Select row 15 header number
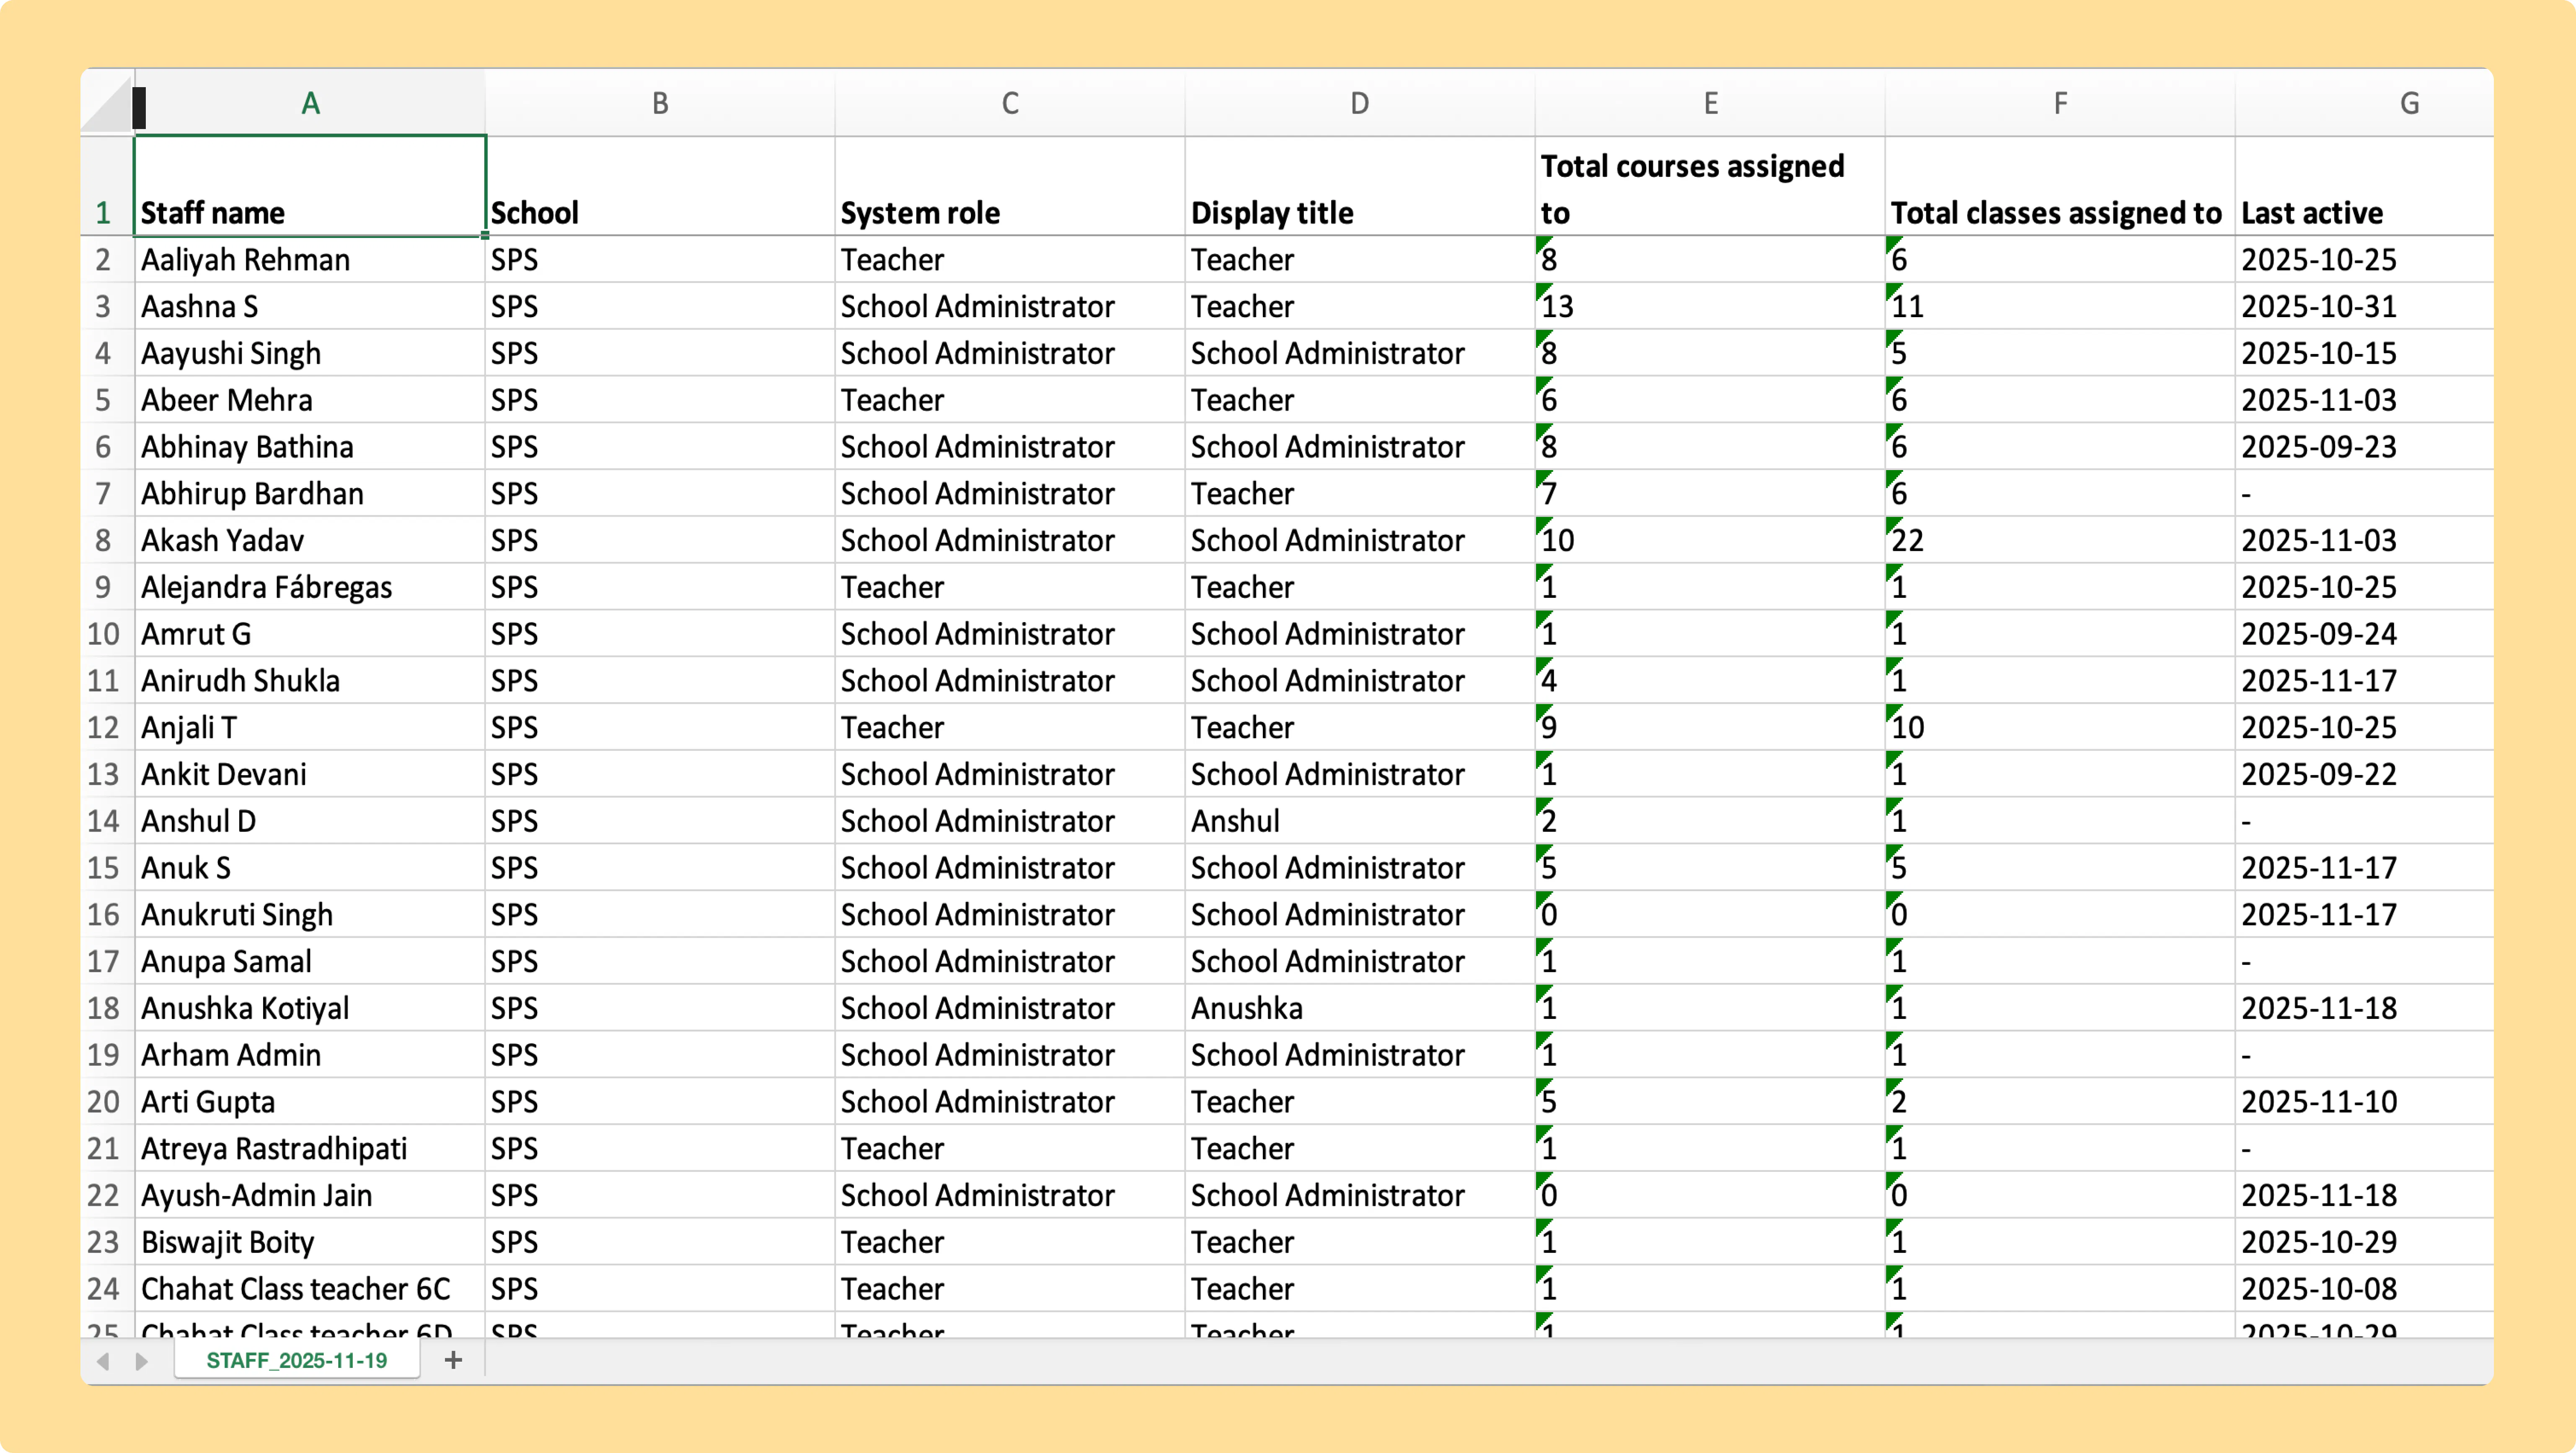Image resolution: width=2576 pixels, height=1453 pixels. click(x=107, y=867)
